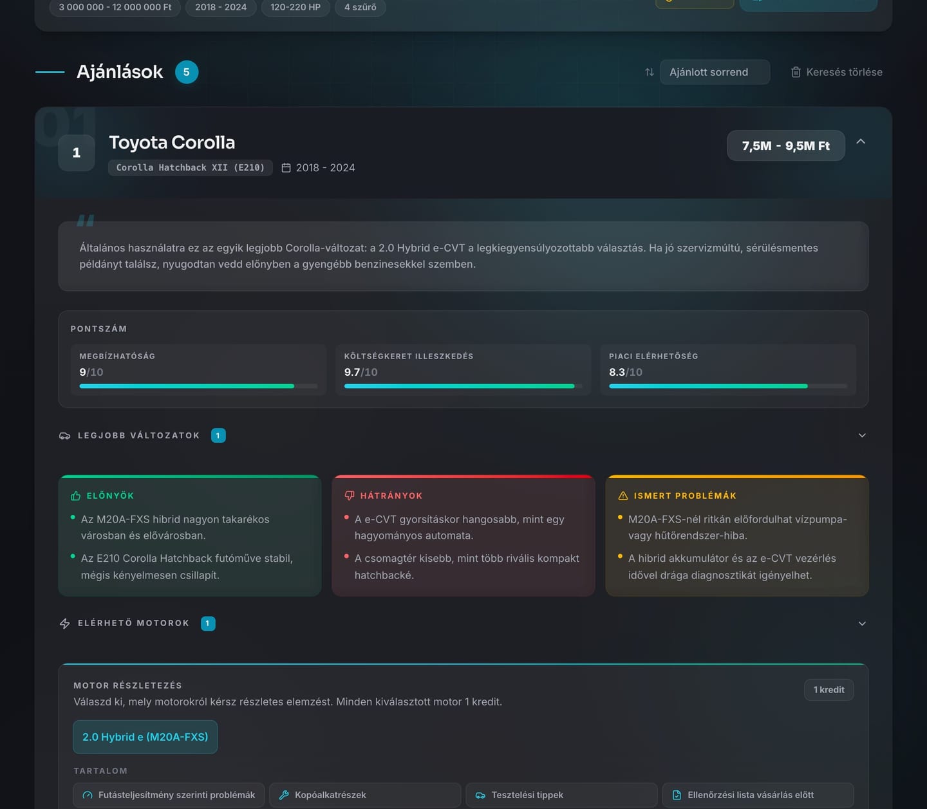Viewport: 927px width, 809px height.
Task: Select Tesztelési tippek content item
Action: [x=561, y=795]
